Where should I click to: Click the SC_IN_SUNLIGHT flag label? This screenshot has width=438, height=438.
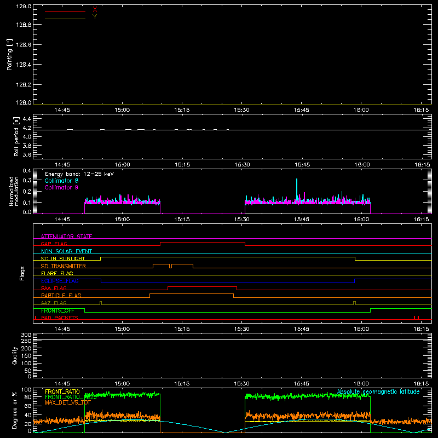(63, 258)
